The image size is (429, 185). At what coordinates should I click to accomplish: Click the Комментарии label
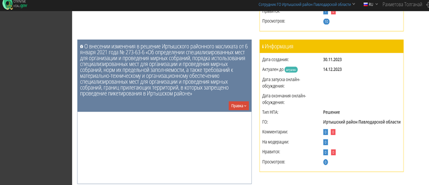pyautogui.click(x=275, y=132)
